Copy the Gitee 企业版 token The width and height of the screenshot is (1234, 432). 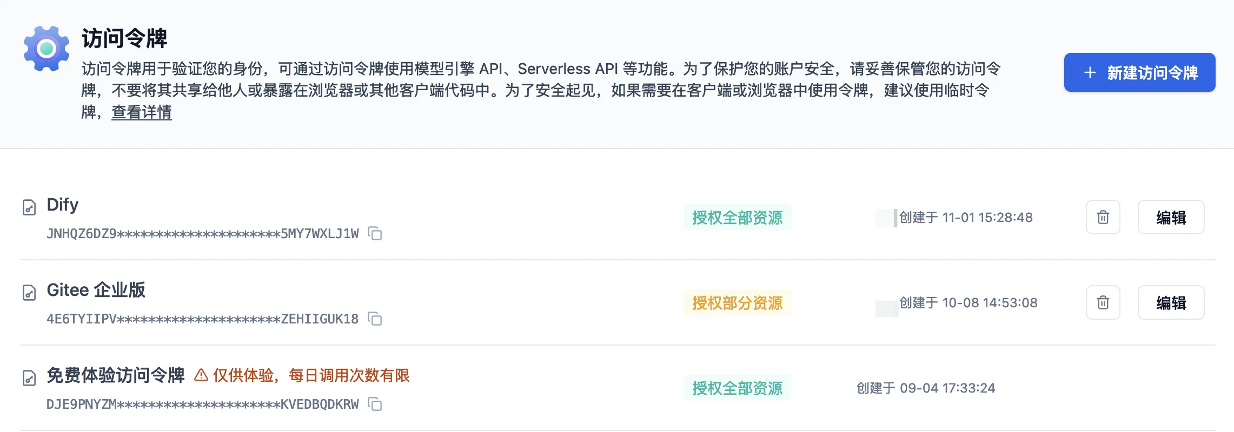pos(375,319)
